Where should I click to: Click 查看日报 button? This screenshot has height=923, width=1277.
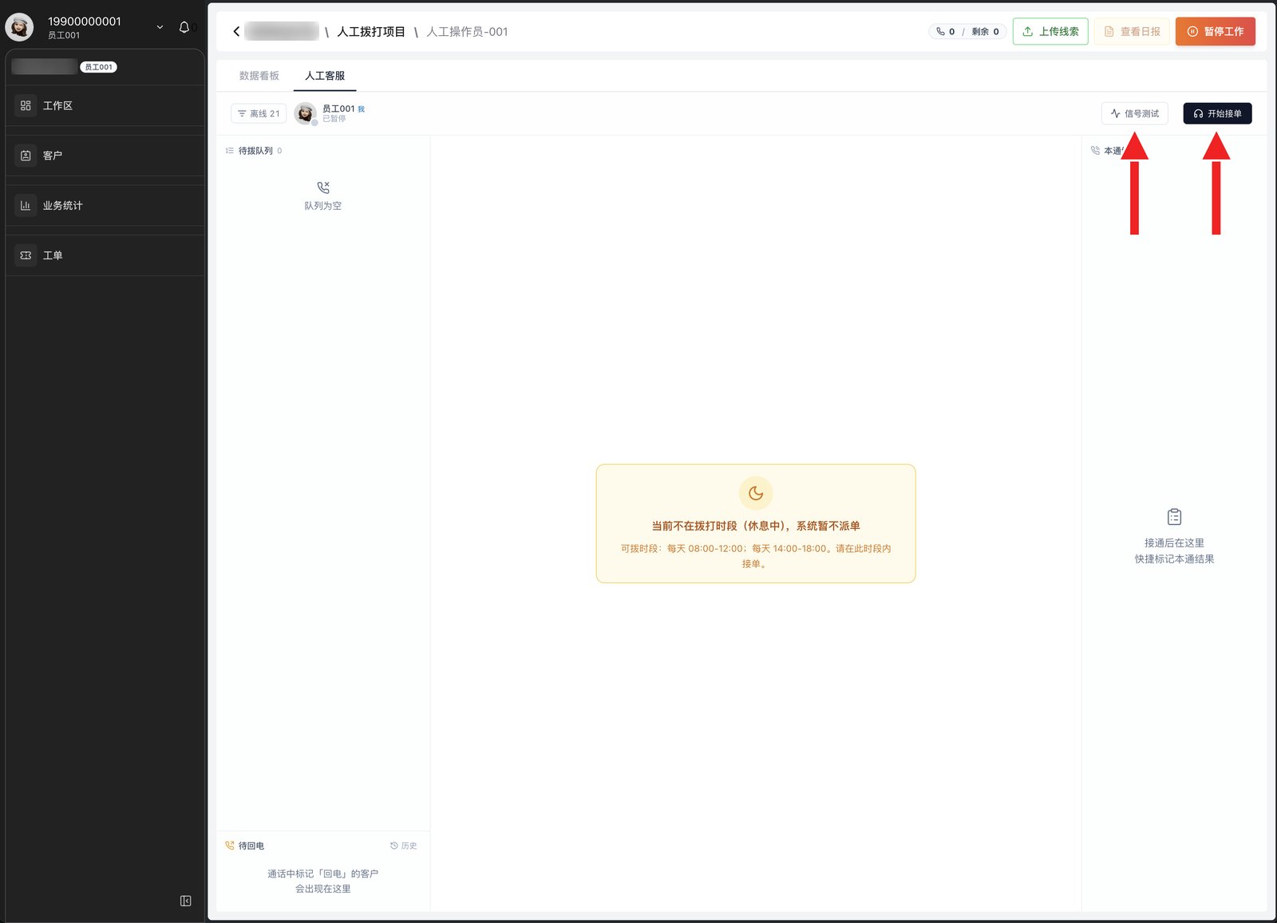click(x=1132, y=31)
